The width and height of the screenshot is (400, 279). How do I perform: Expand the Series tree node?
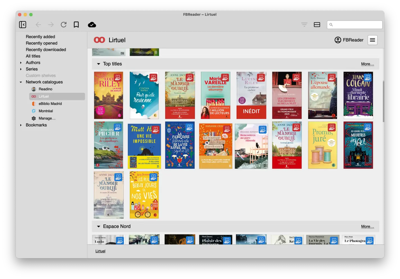(21, 69)
